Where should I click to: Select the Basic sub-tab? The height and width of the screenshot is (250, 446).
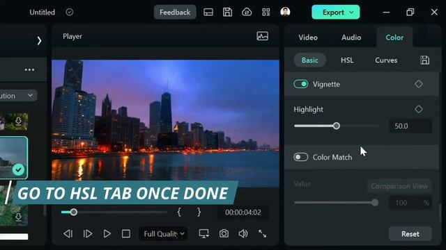[309, 60]
